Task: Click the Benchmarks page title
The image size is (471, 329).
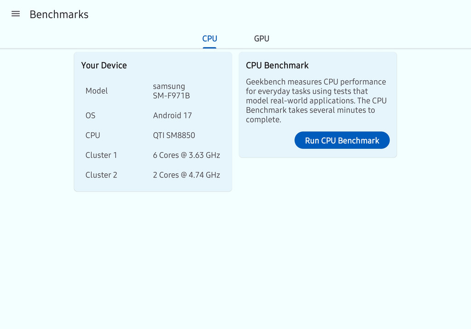Action: (x=59, y=14)
